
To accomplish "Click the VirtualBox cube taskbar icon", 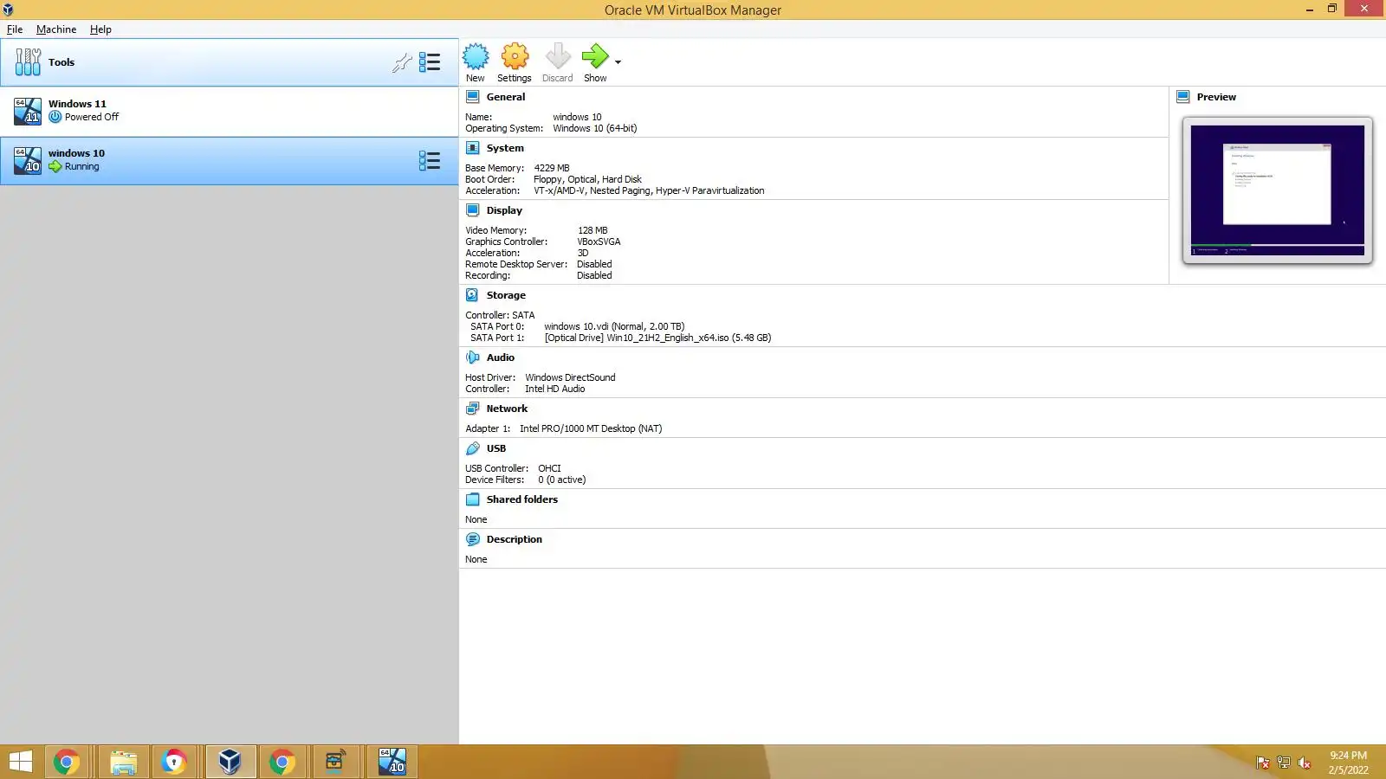I will pos(230,762).
